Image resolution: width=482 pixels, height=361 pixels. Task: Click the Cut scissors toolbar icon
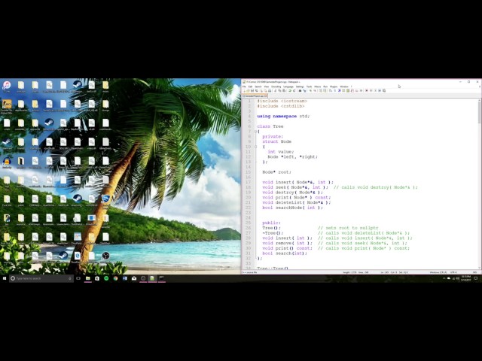276,90
